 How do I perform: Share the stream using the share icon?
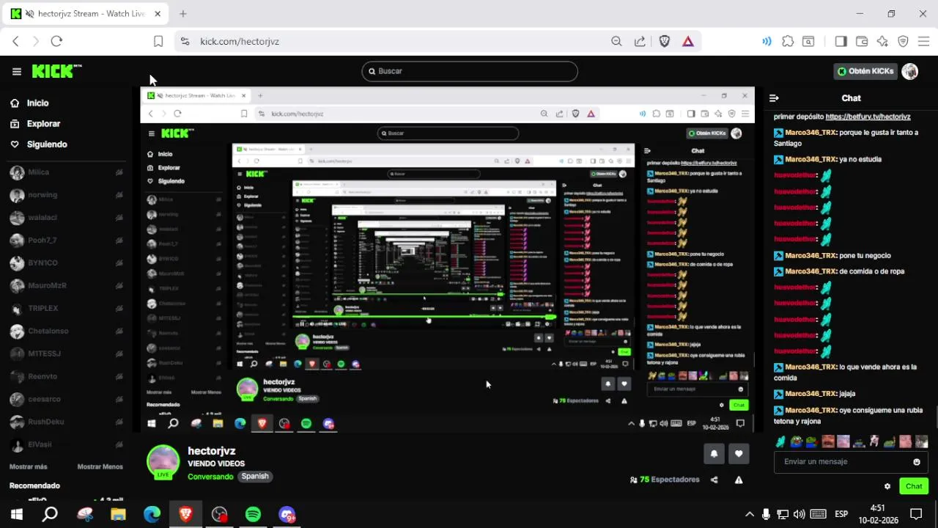(x=714, y=480)
